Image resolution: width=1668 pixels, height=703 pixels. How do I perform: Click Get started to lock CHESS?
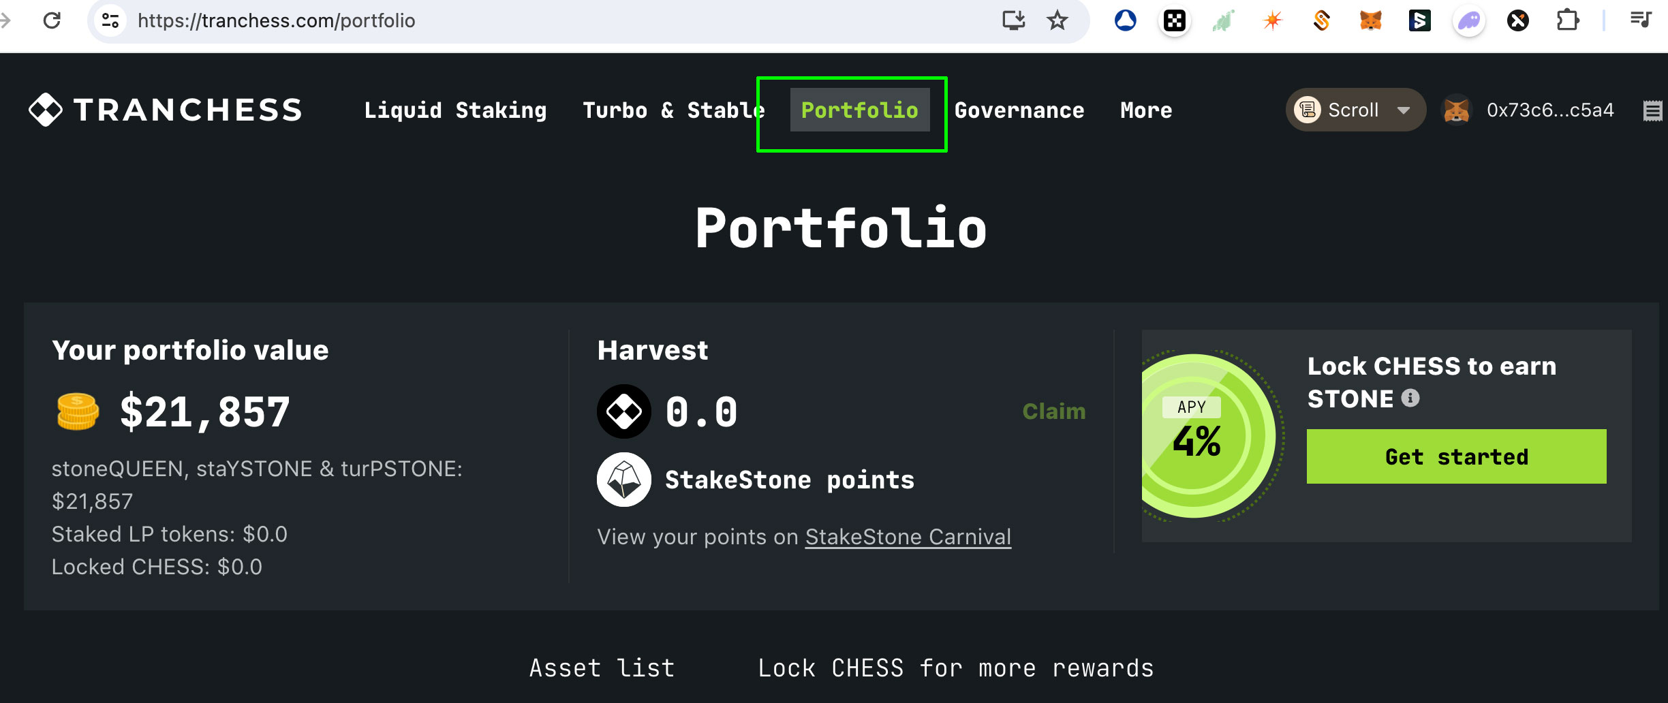[1457, 456]
